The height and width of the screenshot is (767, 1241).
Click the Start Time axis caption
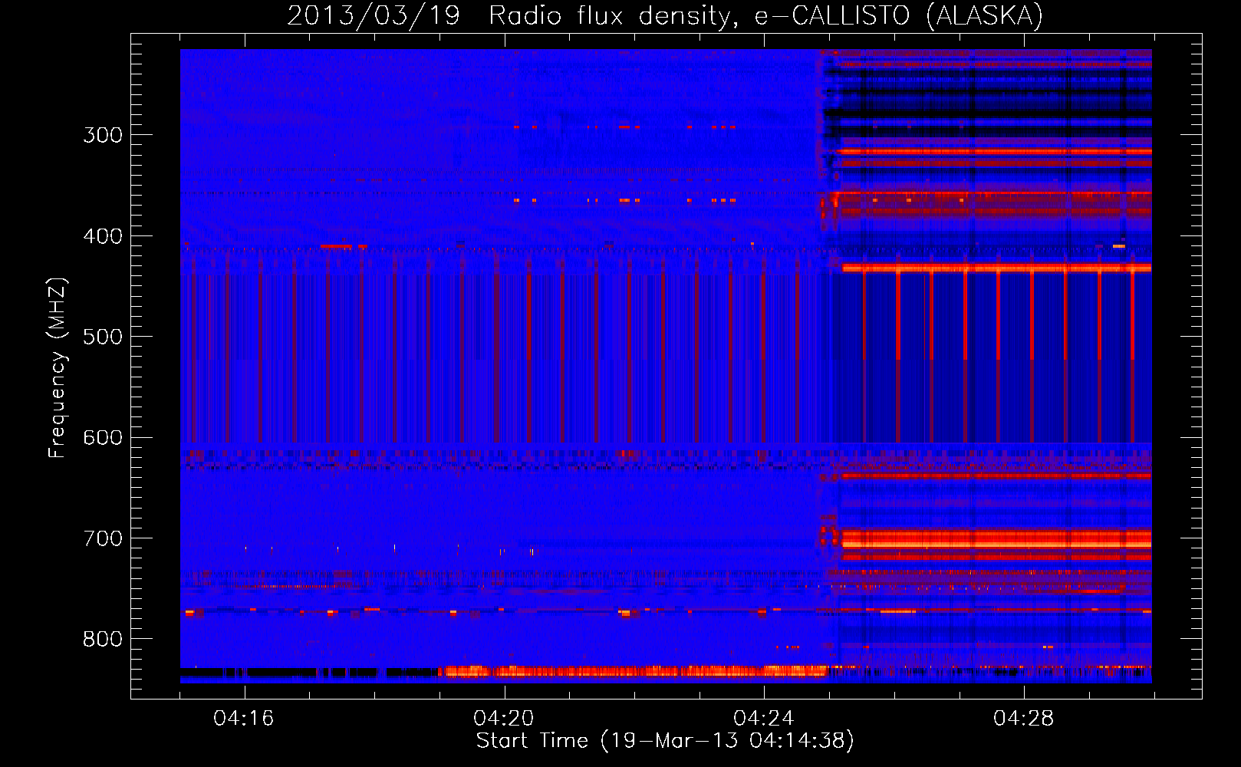pos(665,741)
